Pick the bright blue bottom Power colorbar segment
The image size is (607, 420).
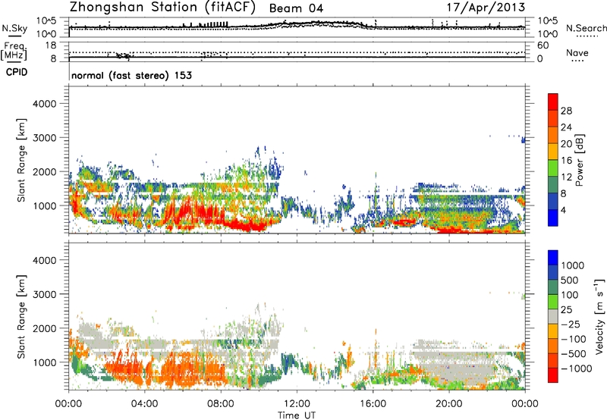(x=553, y=218)
